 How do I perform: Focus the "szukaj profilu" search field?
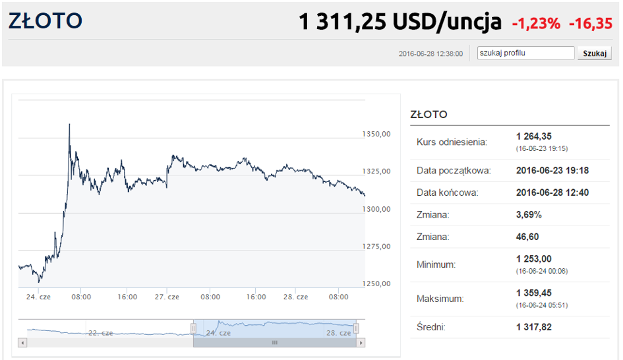coord(525,53)
